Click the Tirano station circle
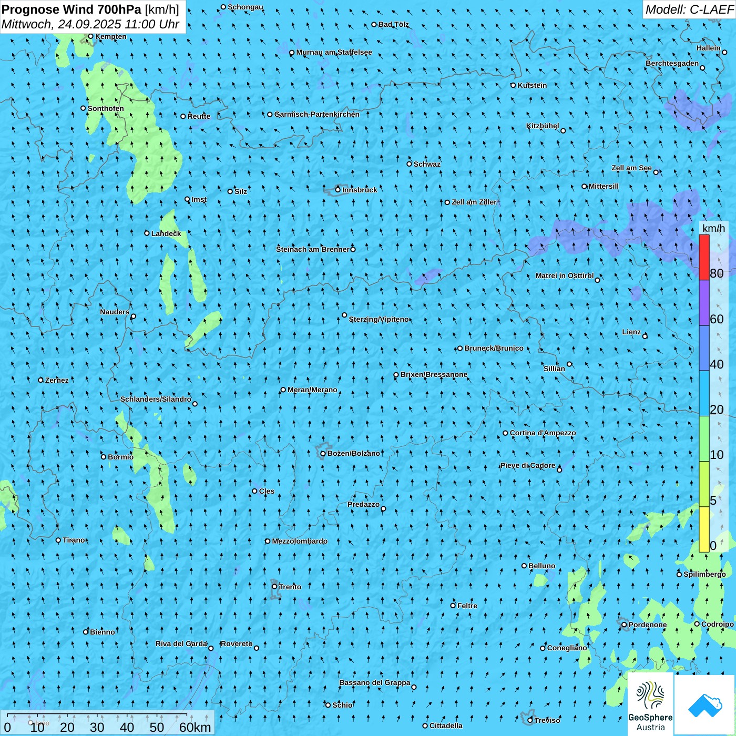736x736 pixels. (58, 540)
